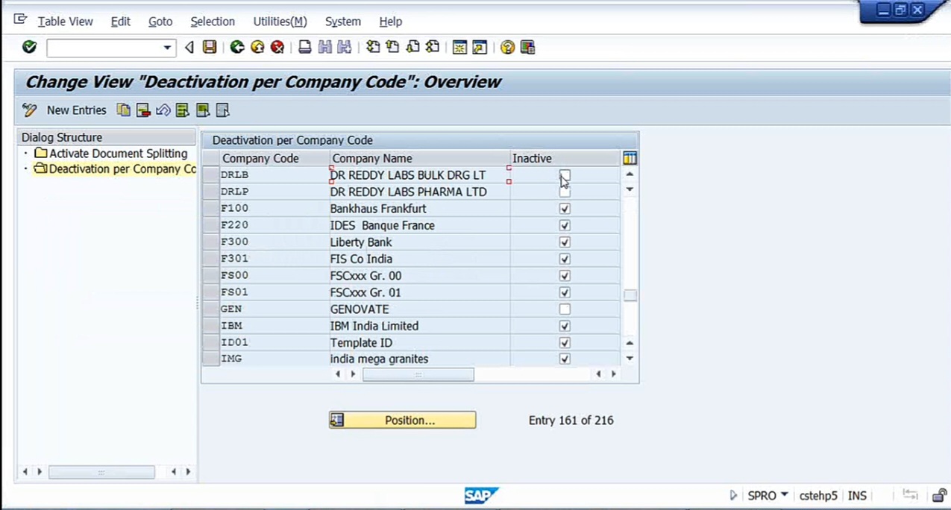The height and width of the screenshot is (510, 951).
Task: Click the green checkmark Enter icon
Action: point(29,47)
